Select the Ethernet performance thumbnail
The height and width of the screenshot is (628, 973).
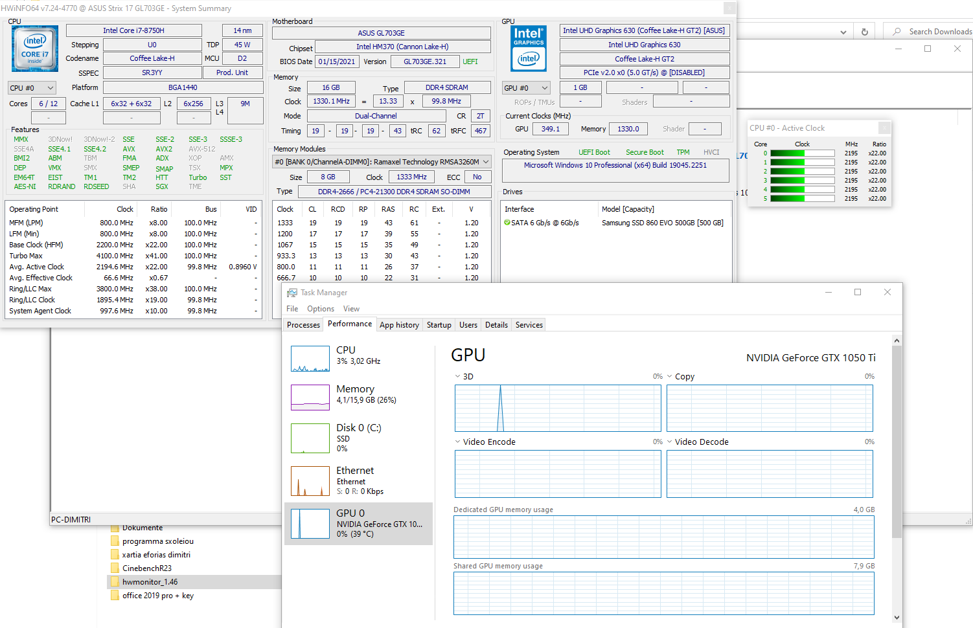[310, 481]
